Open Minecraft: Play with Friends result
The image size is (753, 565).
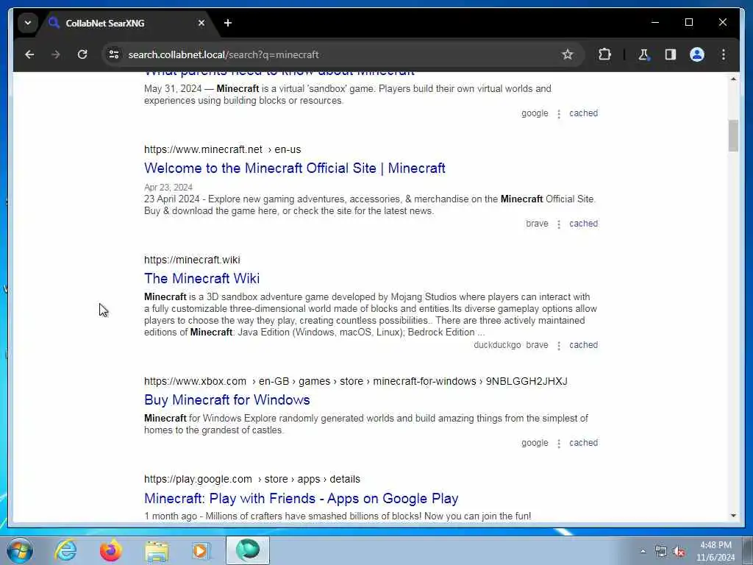301,498
